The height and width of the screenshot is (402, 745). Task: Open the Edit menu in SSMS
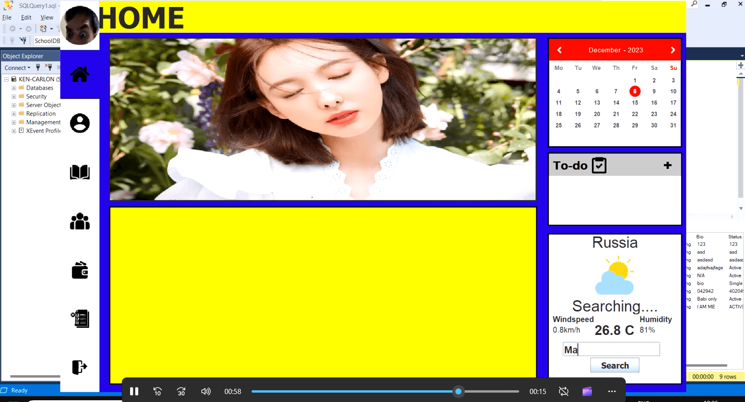click(x=26, y=17)
